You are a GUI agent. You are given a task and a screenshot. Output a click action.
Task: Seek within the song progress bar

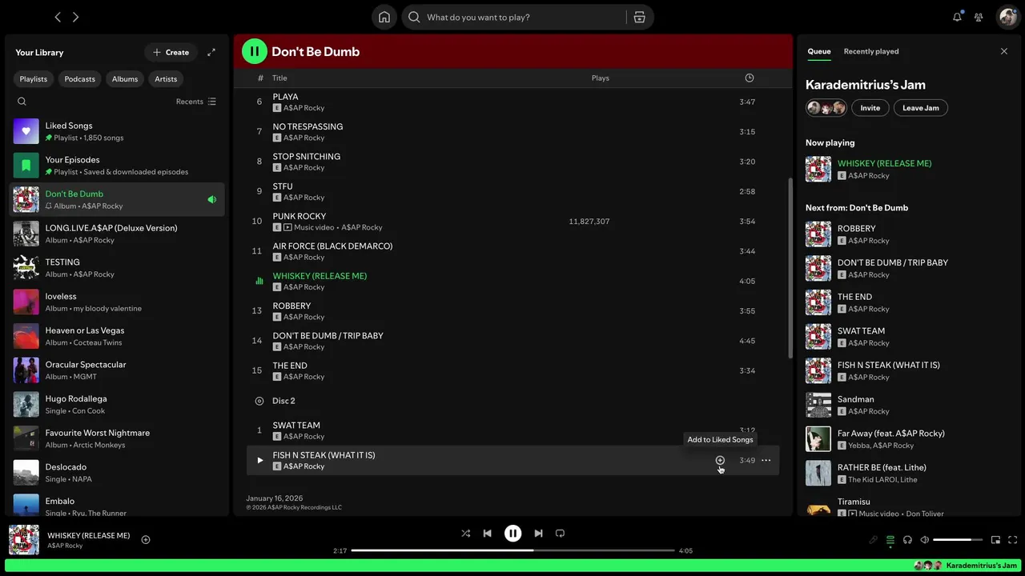(x=512, y=550)
